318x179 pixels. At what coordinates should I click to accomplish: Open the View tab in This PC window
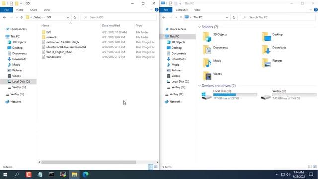[x=197, y=10]
